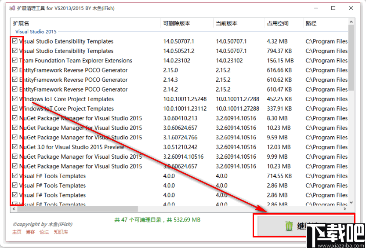The image size is (366, 248).
Task: Sort by the 扩展名 column header
Action: 86,23
